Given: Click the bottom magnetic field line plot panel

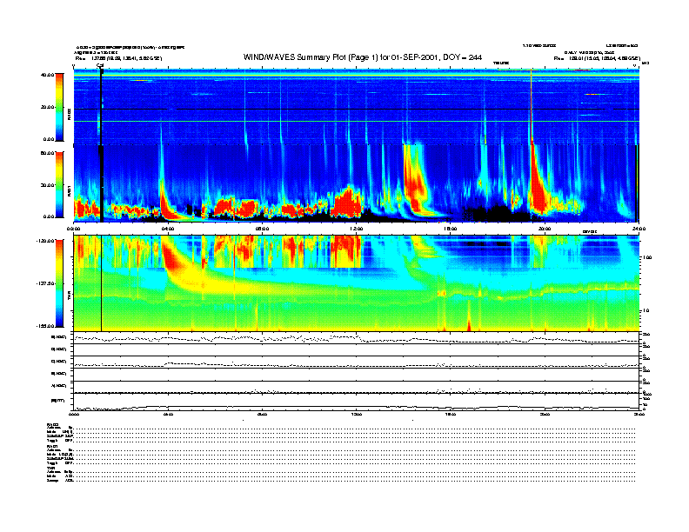Looking at the screenshot, I should tap(357, 402).
